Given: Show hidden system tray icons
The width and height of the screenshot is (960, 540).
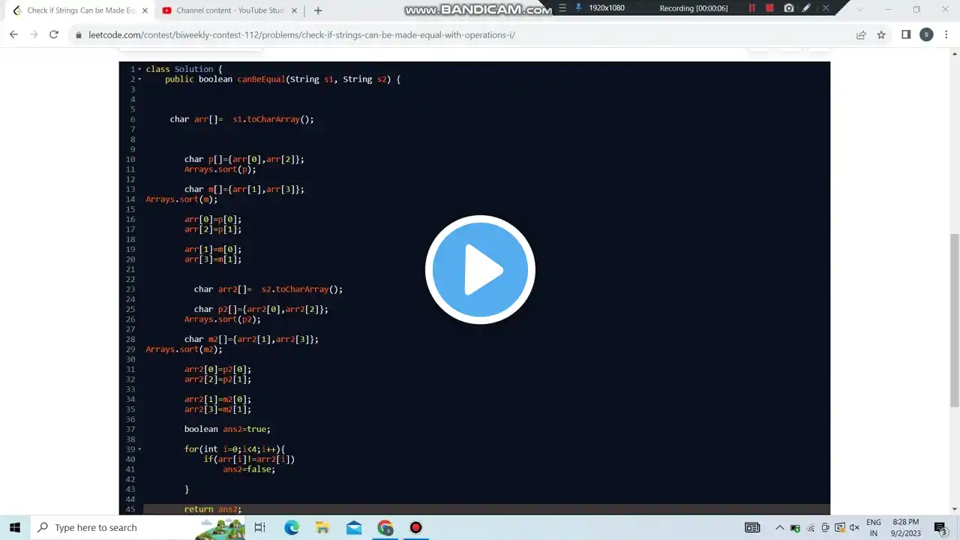Looking at the screenshot, I should [x=779, y=528].
